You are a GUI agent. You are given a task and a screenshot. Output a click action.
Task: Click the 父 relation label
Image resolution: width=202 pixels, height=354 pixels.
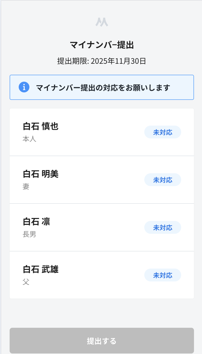click(26, 282)
